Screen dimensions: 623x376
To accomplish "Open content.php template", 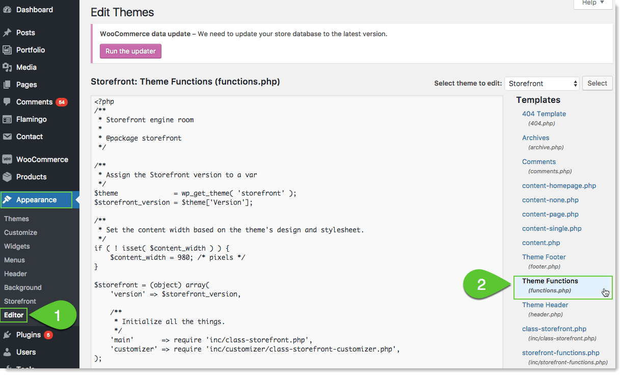I will click(x=541, y=243).
